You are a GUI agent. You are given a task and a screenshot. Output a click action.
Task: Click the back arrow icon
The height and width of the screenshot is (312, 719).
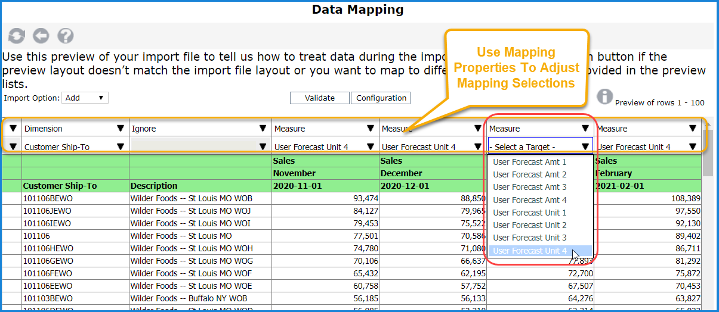(x=41, y=36)
